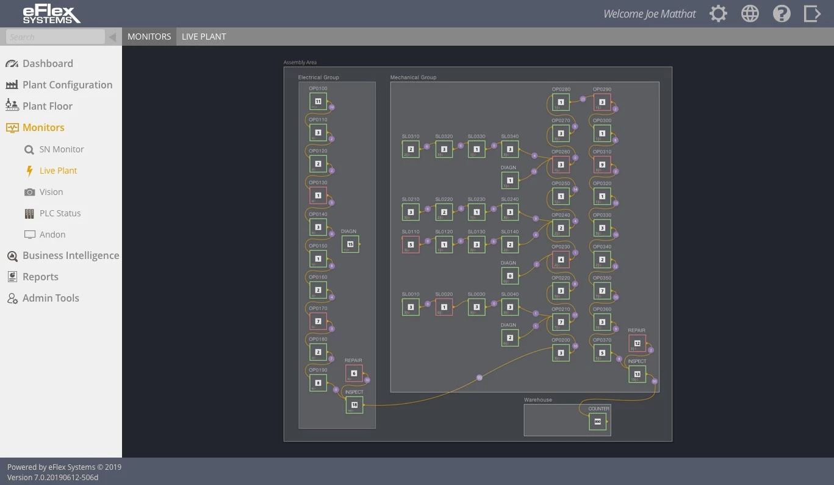Screen dimensions: 834x485
Task: Open the Reports section
Action: (41, 277)
